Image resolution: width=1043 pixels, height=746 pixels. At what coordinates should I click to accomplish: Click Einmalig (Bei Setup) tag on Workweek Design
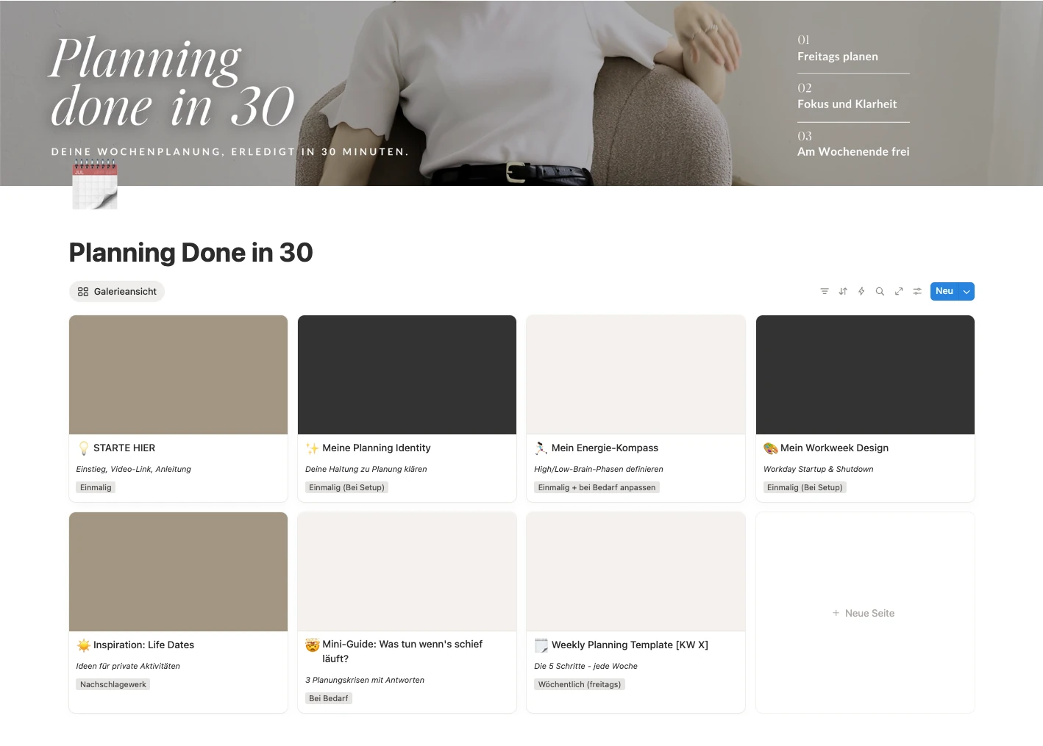point(805,487)
